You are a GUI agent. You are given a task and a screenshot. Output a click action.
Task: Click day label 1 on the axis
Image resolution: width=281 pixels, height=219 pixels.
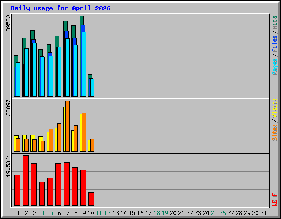point(18,213)
